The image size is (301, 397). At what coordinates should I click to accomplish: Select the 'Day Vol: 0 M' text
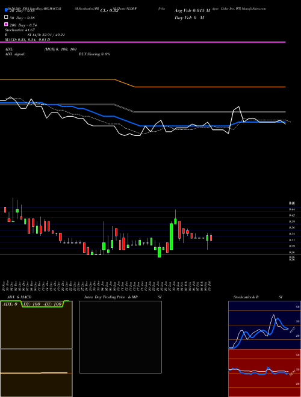point(189,17)
